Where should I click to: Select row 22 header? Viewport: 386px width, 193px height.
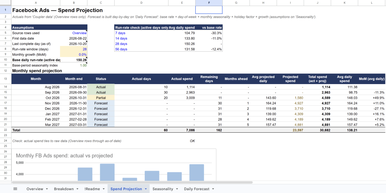point(5,130)
